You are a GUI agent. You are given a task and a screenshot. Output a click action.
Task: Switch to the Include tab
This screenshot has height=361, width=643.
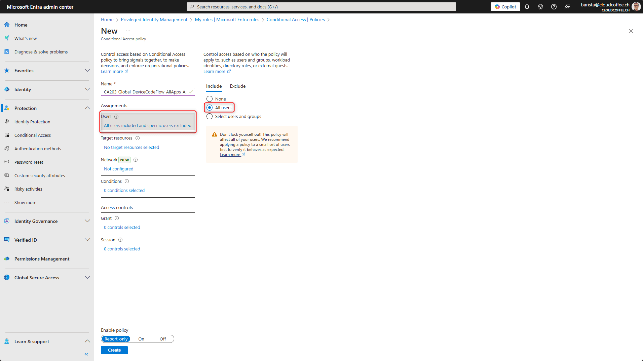(x=214, y=86)
